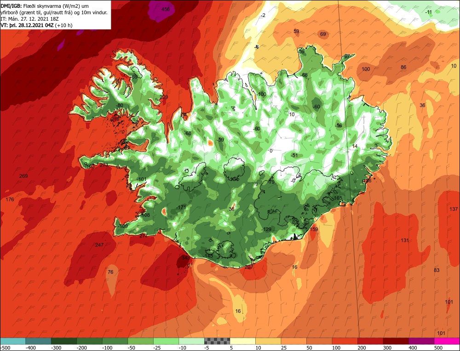Select the purple swatch between 400 and 500

pos(421,341)
